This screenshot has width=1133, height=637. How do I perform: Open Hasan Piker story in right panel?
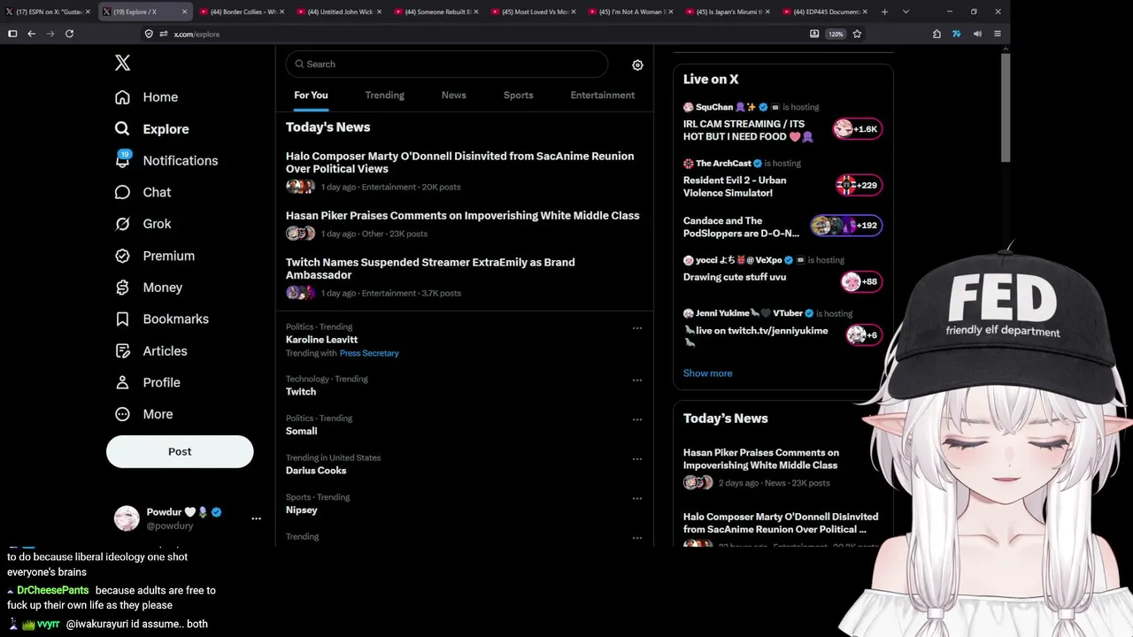761,458
